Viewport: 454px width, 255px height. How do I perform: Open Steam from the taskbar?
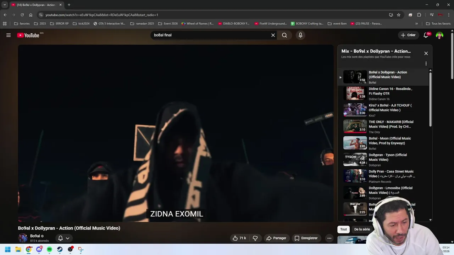60,249
